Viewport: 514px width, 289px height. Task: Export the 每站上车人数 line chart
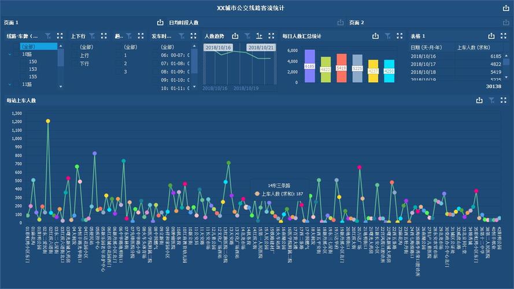(x=479, y=100)
